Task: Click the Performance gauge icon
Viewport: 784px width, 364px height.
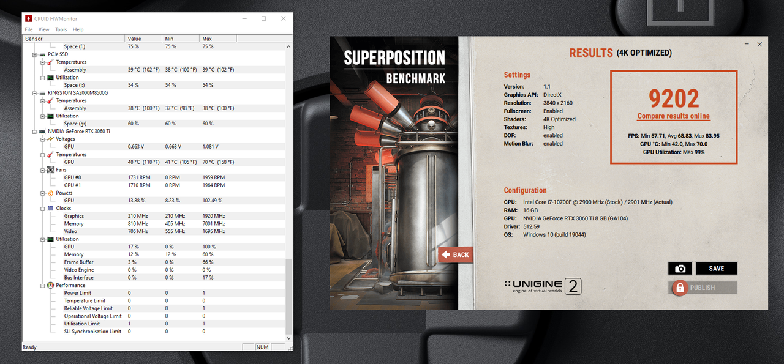Action: point(50,286)
